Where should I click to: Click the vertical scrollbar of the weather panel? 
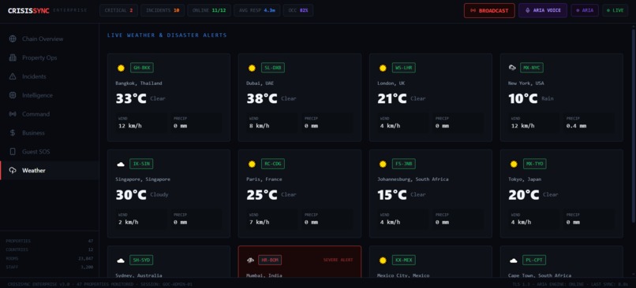pos(633,125)
